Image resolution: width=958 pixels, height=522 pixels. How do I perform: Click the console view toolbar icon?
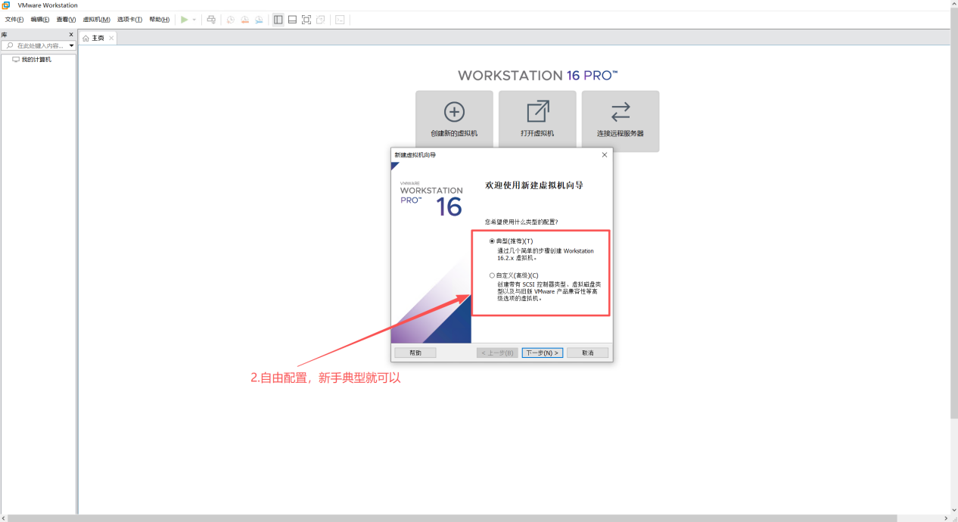(340, 20)
